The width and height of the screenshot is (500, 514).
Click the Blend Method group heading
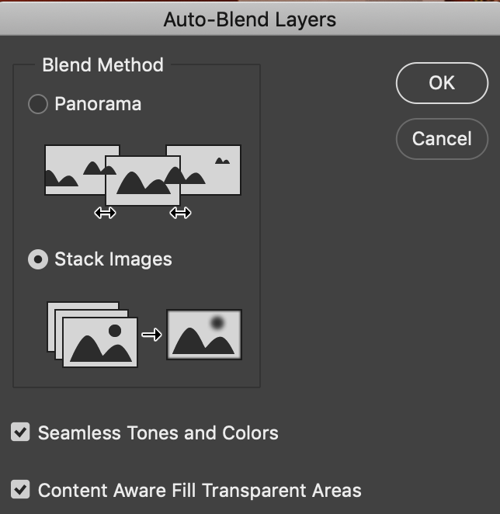(x=102, y=64)
